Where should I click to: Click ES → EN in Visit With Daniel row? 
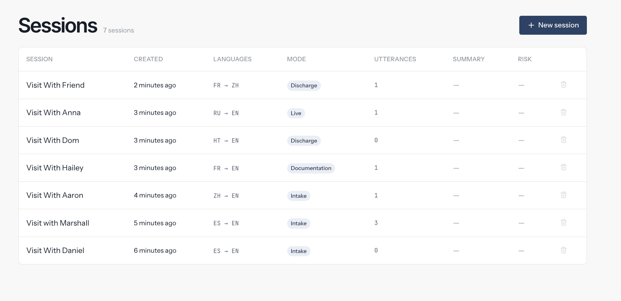click(x=226, y=251)
